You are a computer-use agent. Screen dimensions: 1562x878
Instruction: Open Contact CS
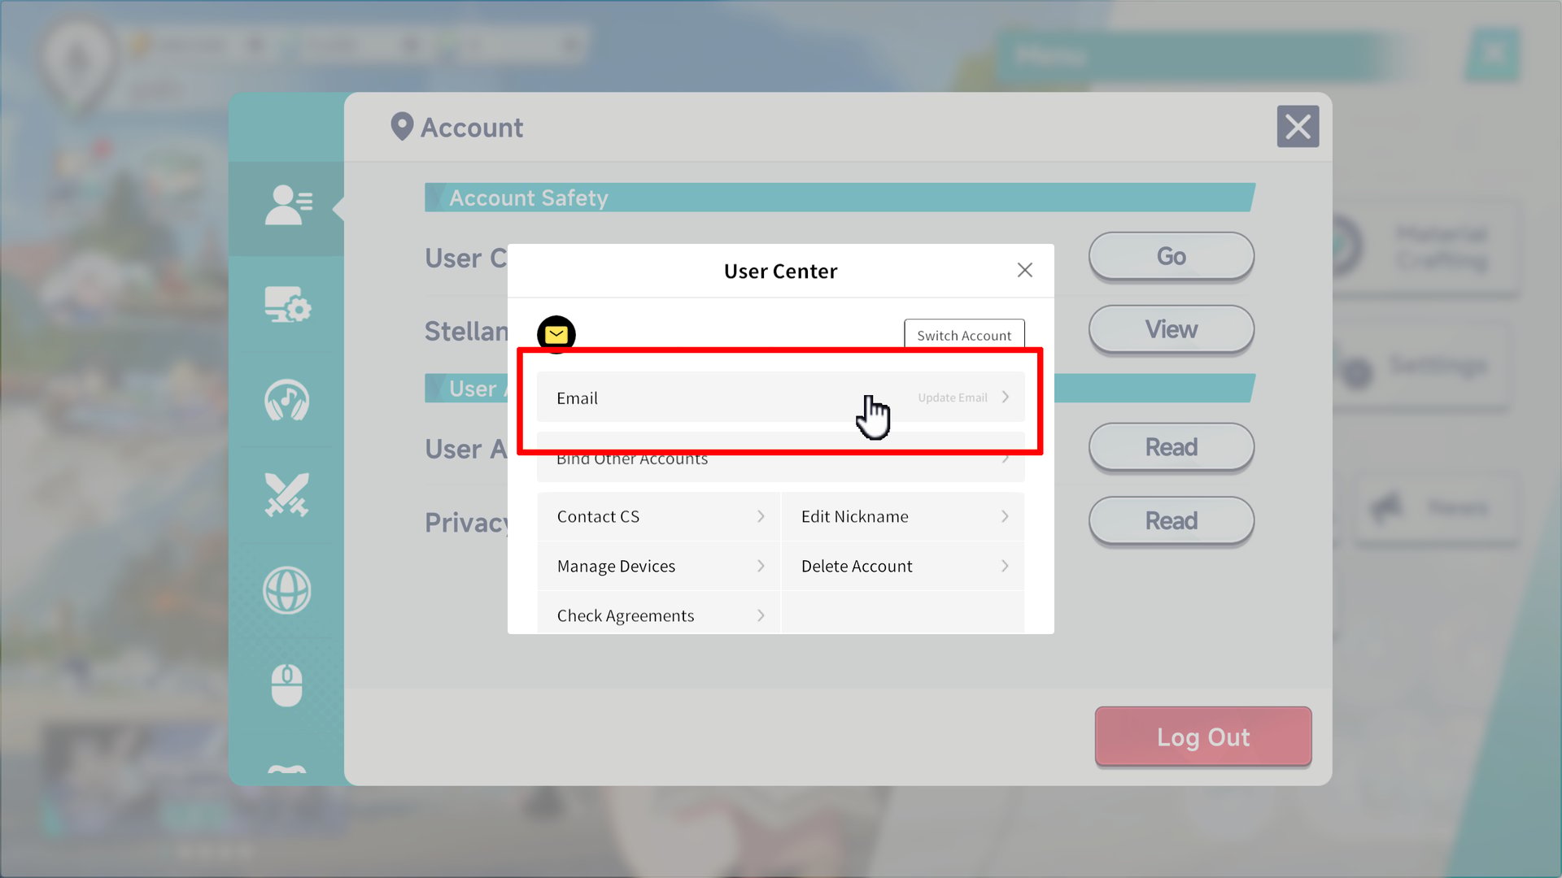[658, 516]
